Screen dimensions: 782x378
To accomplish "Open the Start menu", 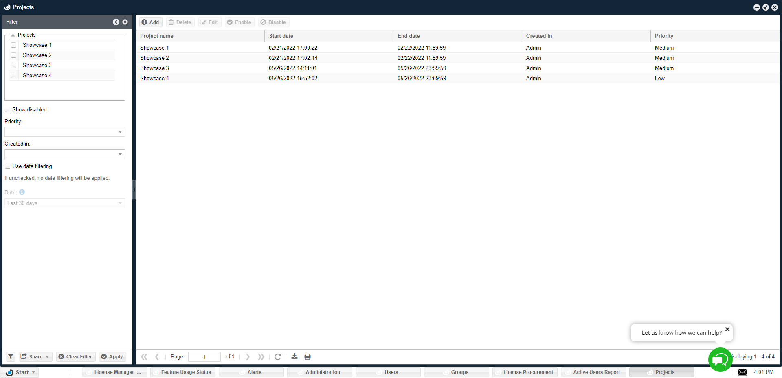I will coord(20,372).
